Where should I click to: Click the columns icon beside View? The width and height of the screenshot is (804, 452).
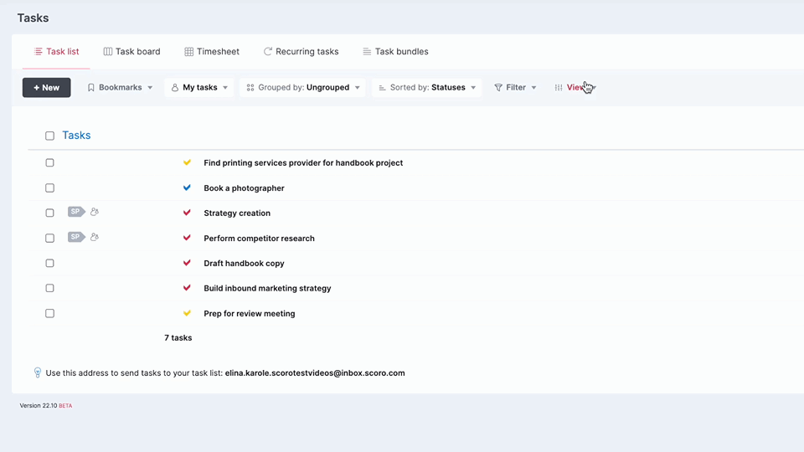tap(559, 88)
